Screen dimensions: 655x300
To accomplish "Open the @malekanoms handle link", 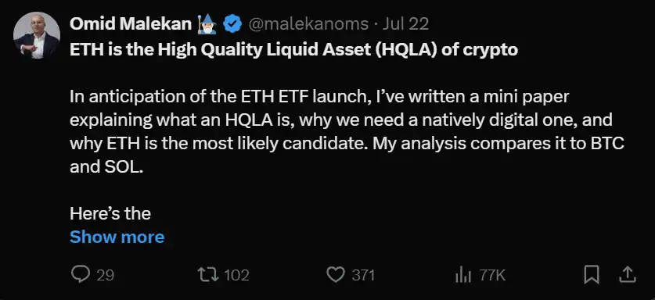I will click(x=308, y=25).
